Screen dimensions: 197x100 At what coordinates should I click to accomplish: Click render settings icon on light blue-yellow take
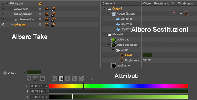53,19
